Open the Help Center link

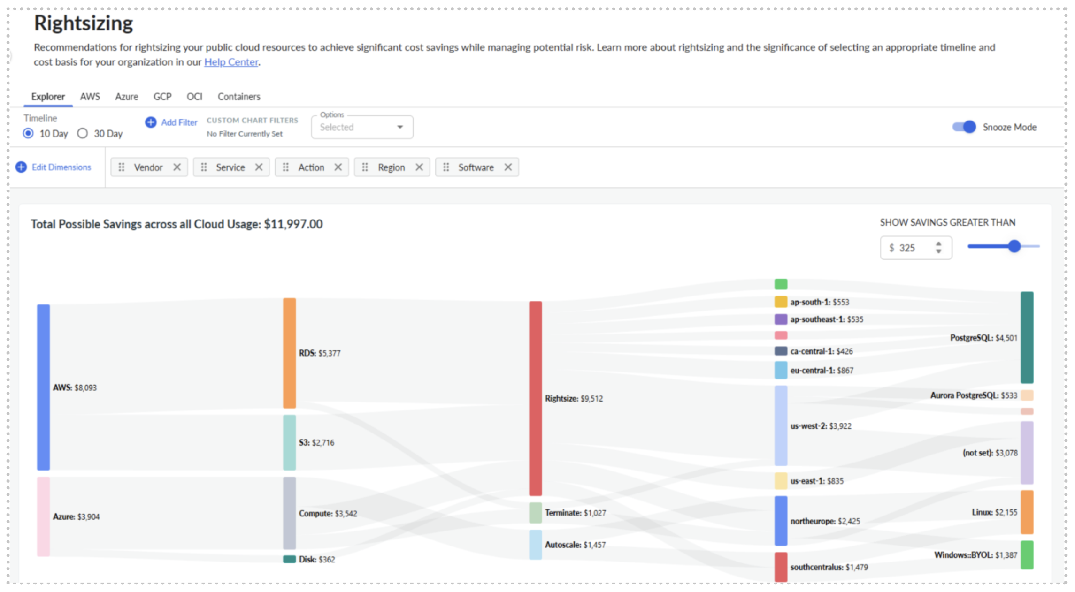231,61
